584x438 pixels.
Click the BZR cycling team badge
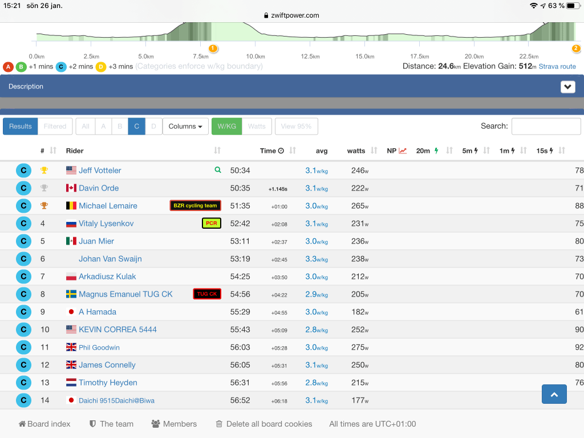[195, 205]
